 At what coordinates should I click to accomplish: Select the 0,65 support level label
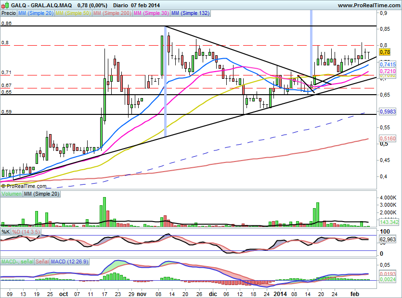click(x=6, y=92)
